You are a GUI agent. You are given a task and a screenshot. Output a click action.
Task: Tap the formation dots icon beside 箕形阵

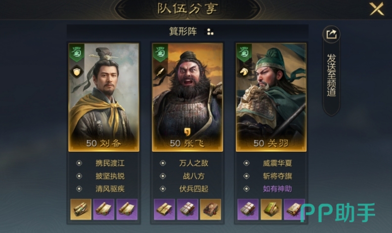[210, 32]
